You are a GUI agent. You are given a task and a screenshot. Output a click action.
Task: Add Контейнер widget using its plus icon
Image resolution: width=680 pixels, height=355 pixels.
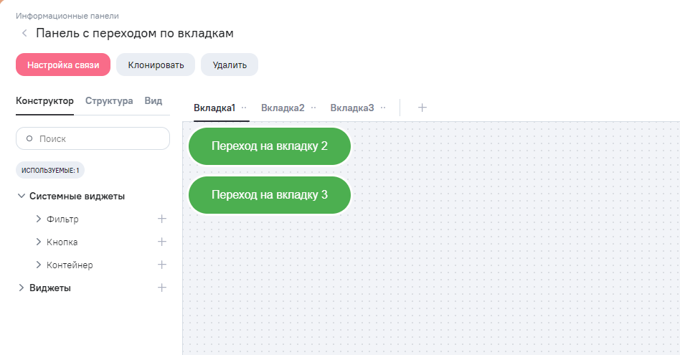click(162, 265)
